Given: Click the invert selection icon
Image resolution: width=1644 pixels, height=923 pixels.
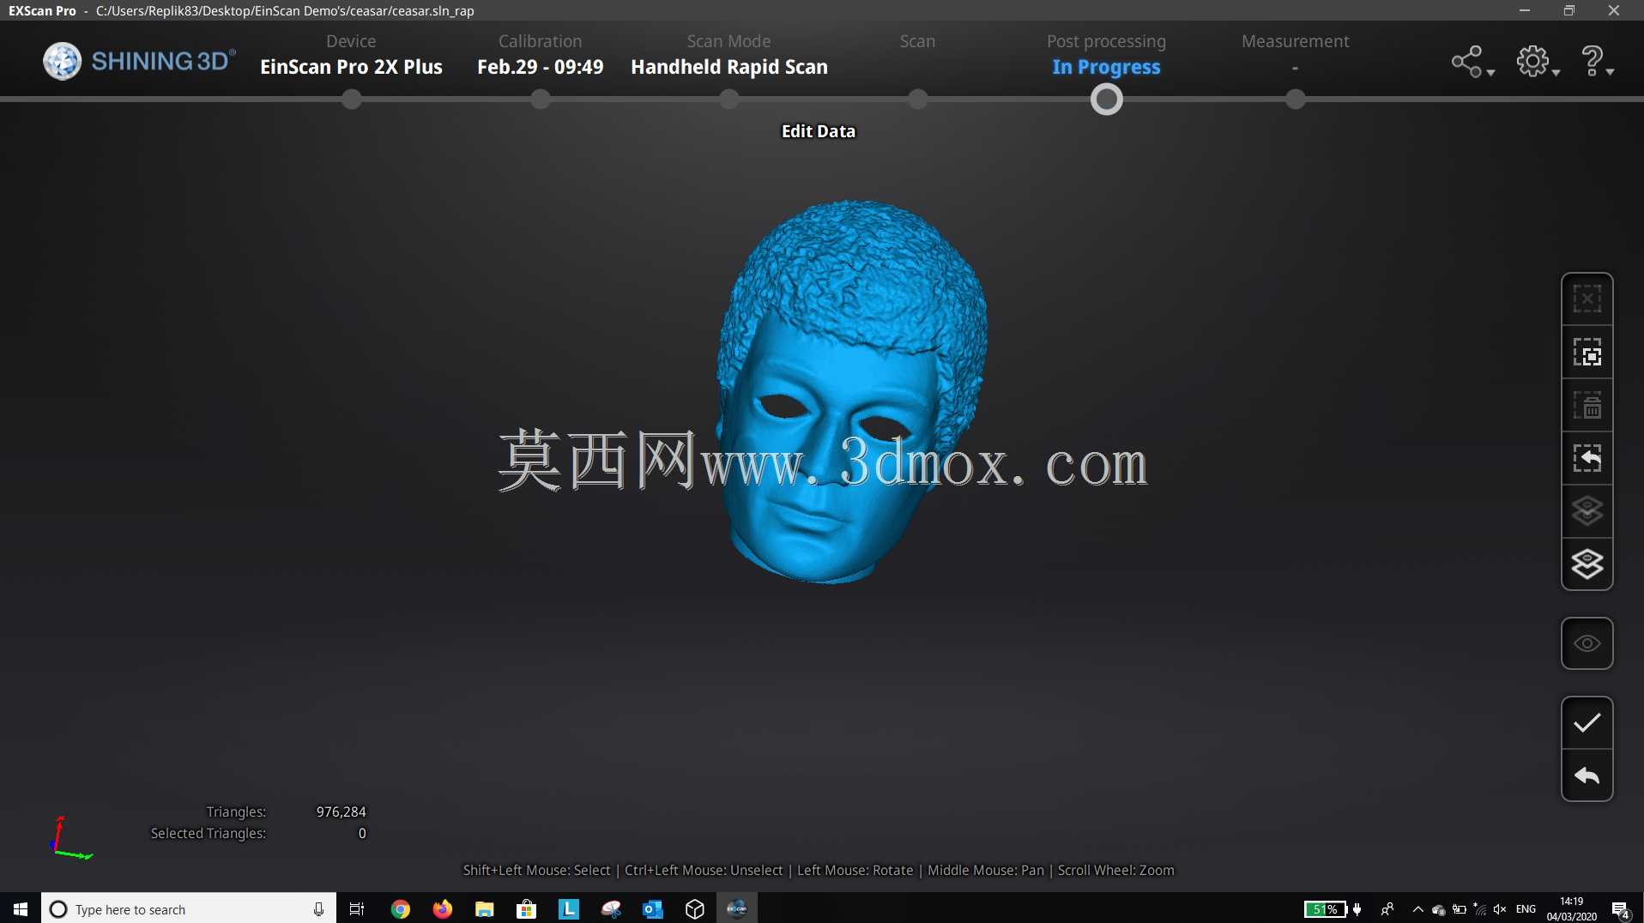Looking at the screenshot, I should [x=1587, y=353].
